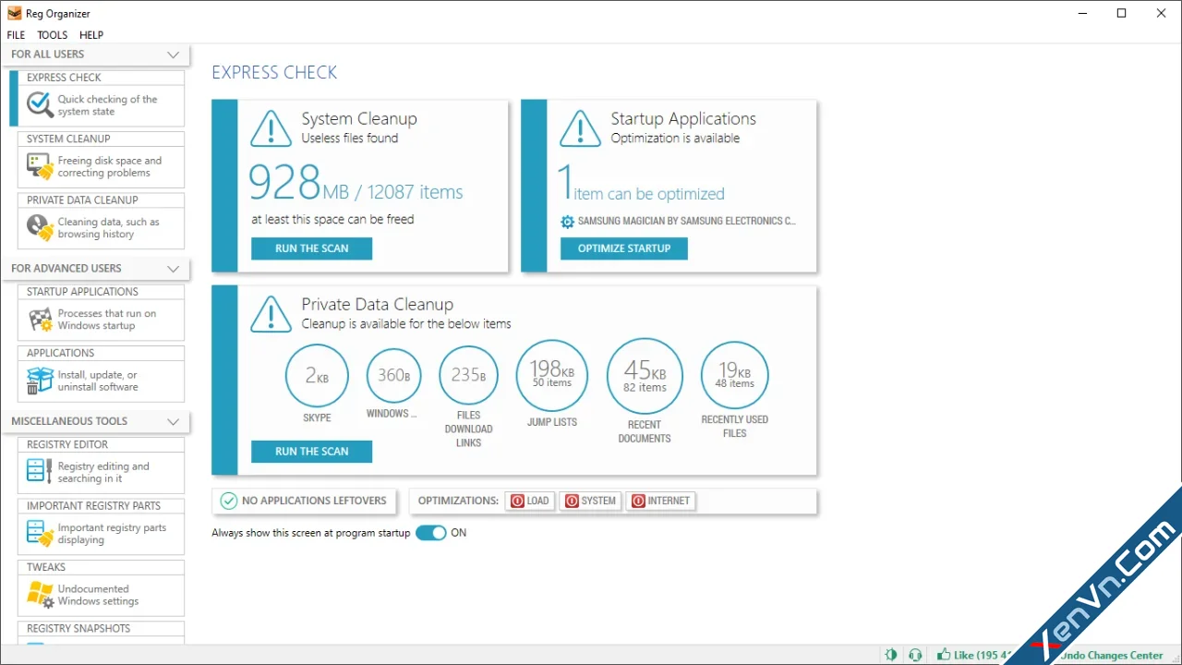Click the Jump Lists 198 KB circle
The width and height of the screenshot is (1182, 665).
[x=552, y=375]
